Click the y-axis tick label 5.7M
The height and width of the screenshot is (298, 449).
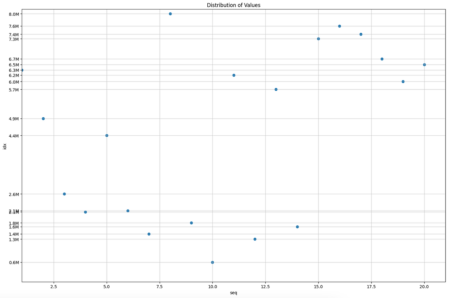pyautogui.click(x=14, y=90)
